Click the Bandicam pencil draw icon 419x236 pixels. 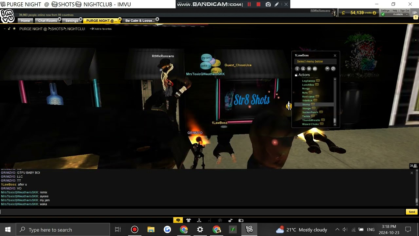[277, 4]
